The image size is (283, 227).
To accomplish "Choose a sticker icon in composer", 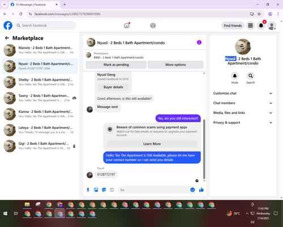I will pyautogui.click(x=104, y=190).
